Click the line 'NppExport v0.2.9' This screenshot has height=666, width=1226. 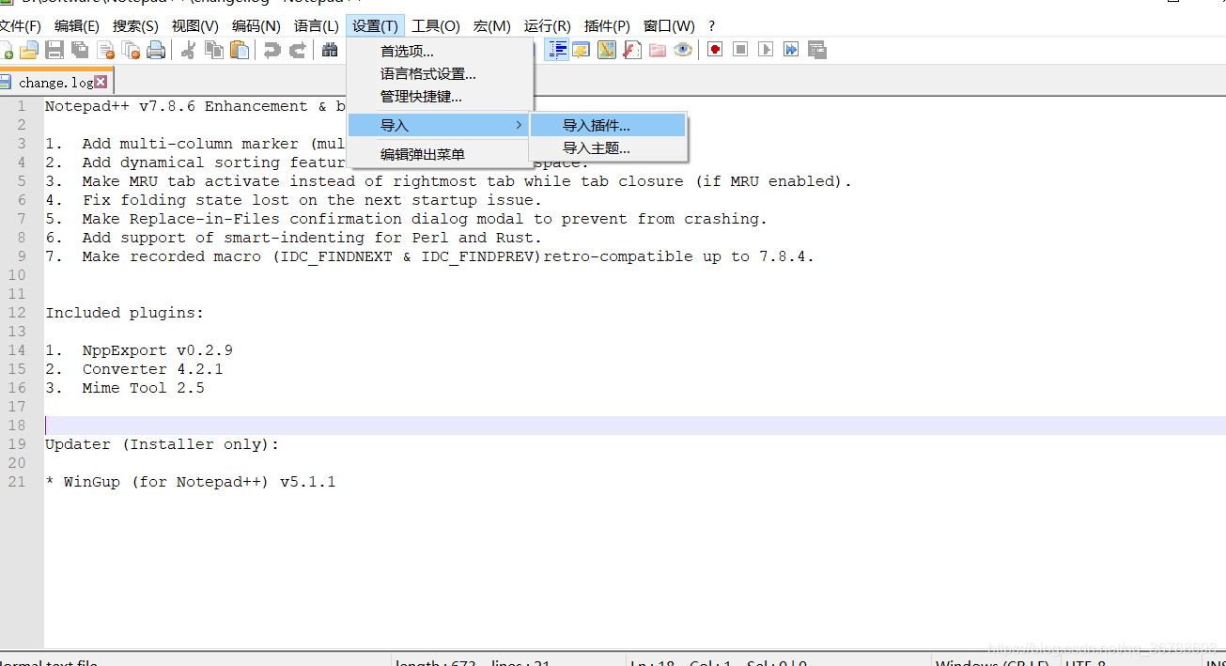click(139, 350)
